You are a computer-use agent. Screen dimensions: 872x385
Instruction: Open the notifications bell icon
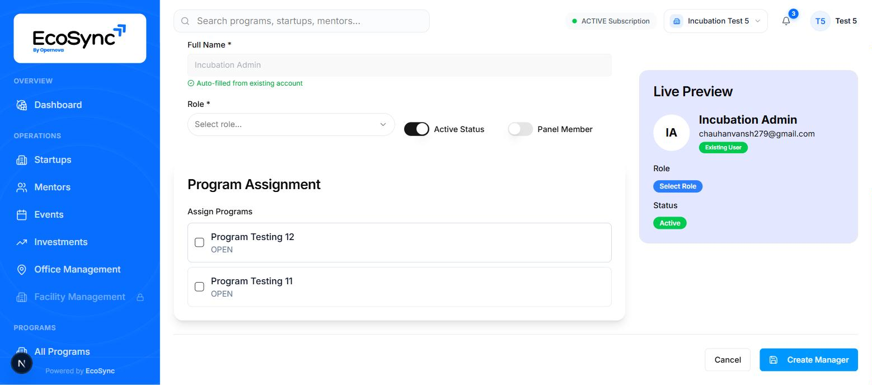pyautogui.click(x=786, y=21)
